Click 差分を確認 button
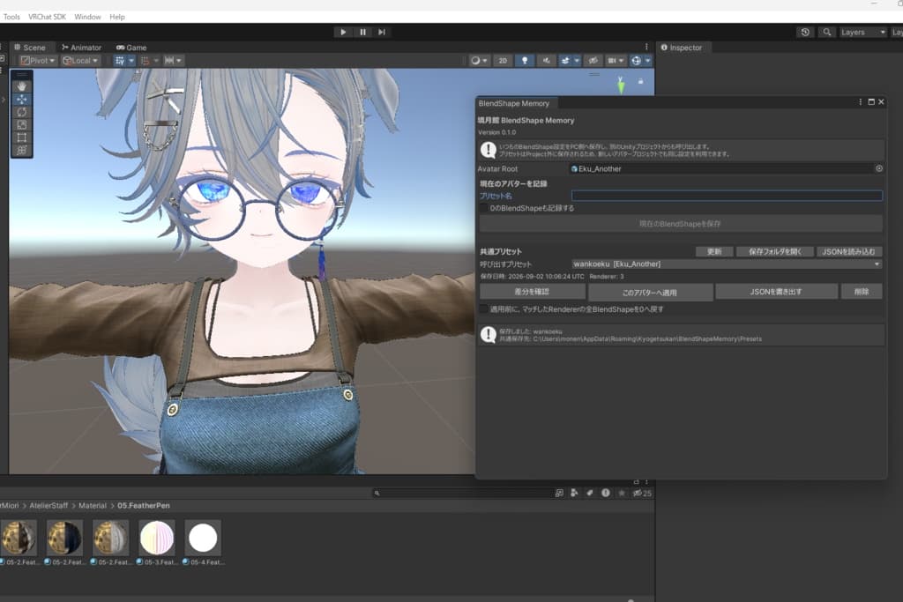The height and width of the screenshot is (602, 903). click(x=532, y=292)
